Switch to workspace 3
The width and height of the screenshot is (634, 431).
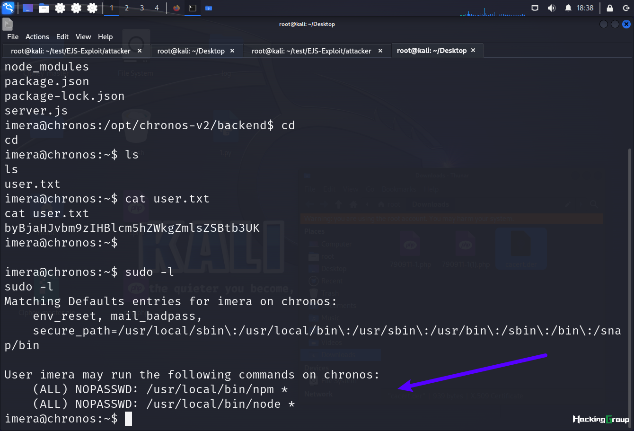[x=142, y=8]
